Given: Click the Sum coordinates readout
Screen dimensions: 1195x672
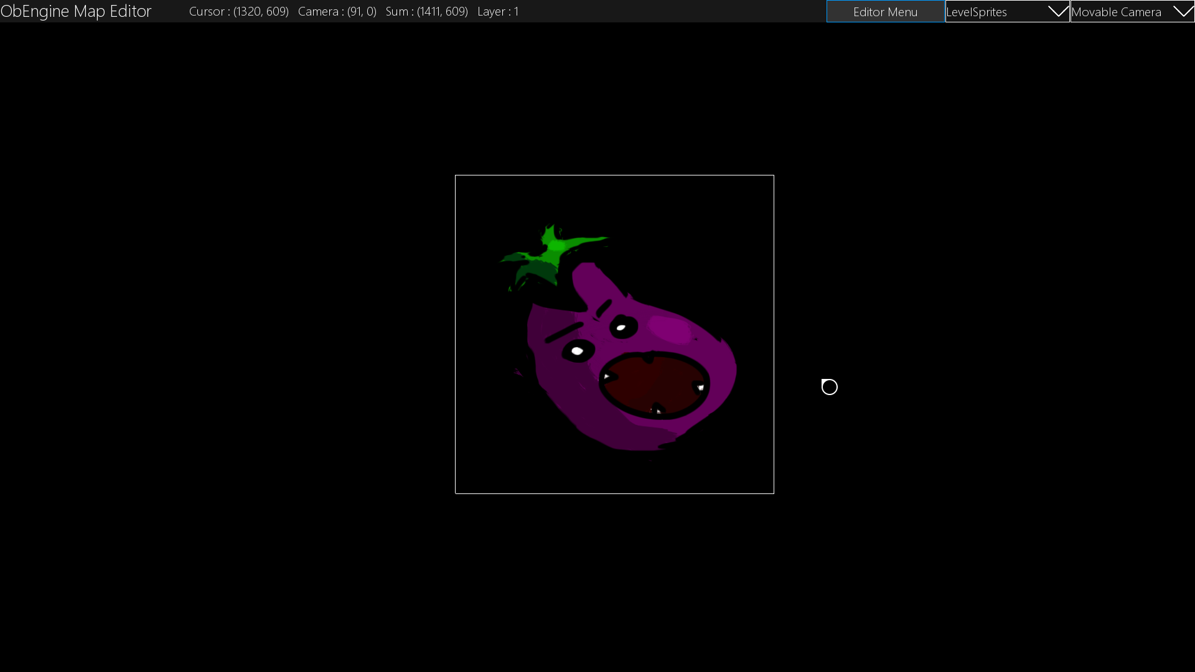Looking at the screenshot, I should pyautogui.click(x=426, y=11).
